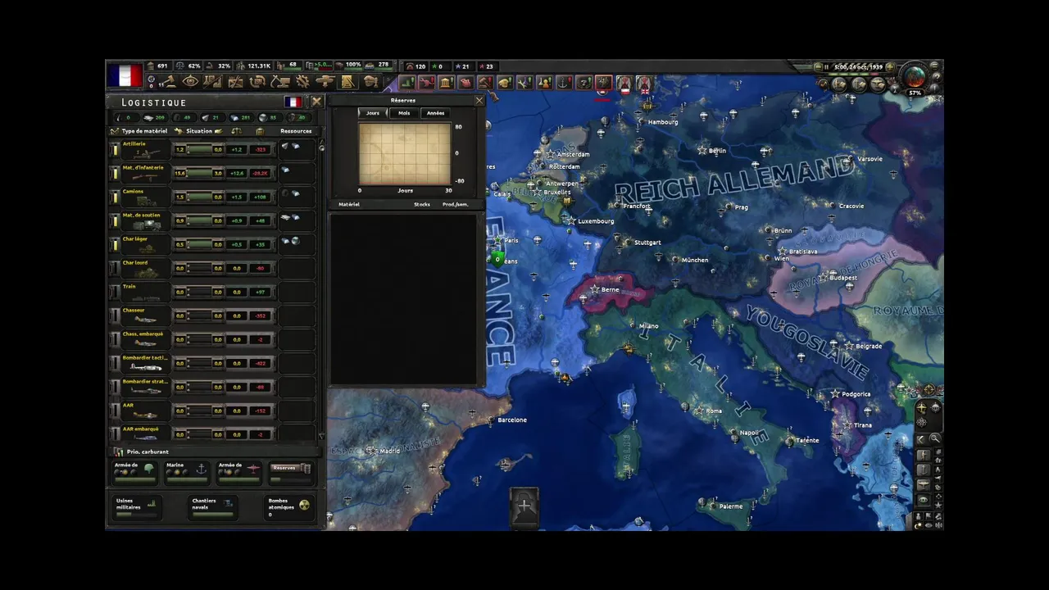Click the helmet alert icon
This screenshot has height=590, width=1049.
[x=506, y=82]
